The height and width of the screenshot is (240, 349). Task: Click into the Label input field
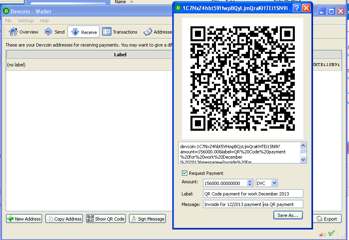click(253, 193)
